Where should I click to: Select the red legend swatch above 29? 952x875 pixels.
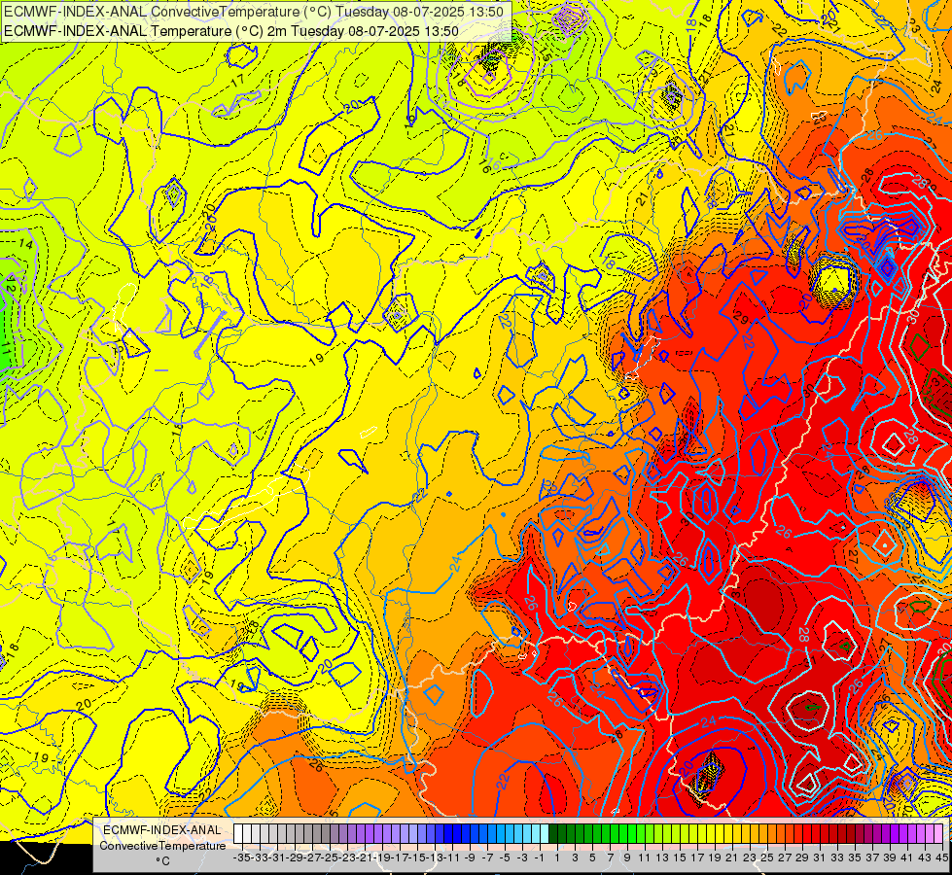[797, 834]
